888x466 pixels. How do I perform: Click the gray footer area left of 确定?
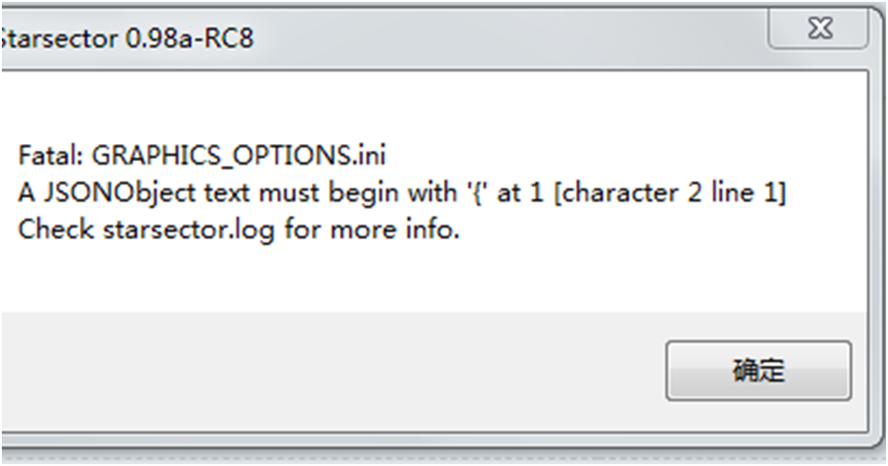point(326,370)
